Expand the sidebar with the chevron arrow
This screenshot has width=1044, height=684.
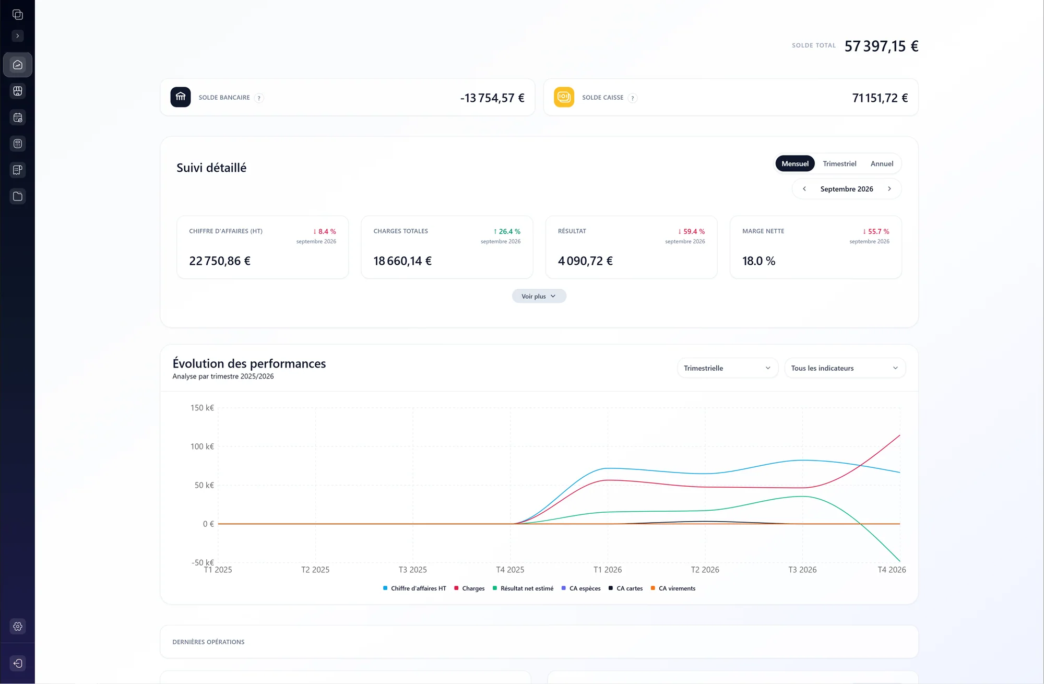tap(18, 36)
